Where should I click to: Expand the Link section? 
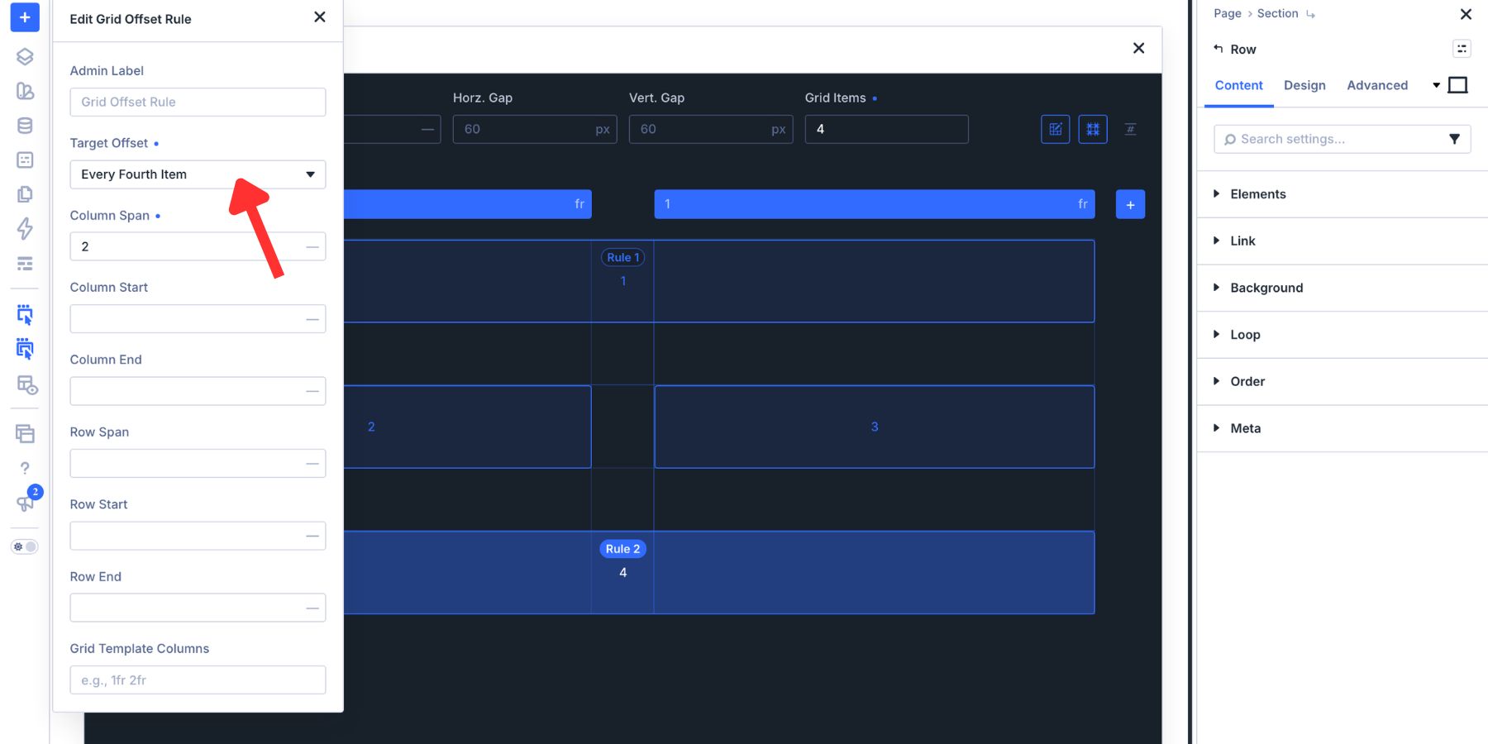1343,241
